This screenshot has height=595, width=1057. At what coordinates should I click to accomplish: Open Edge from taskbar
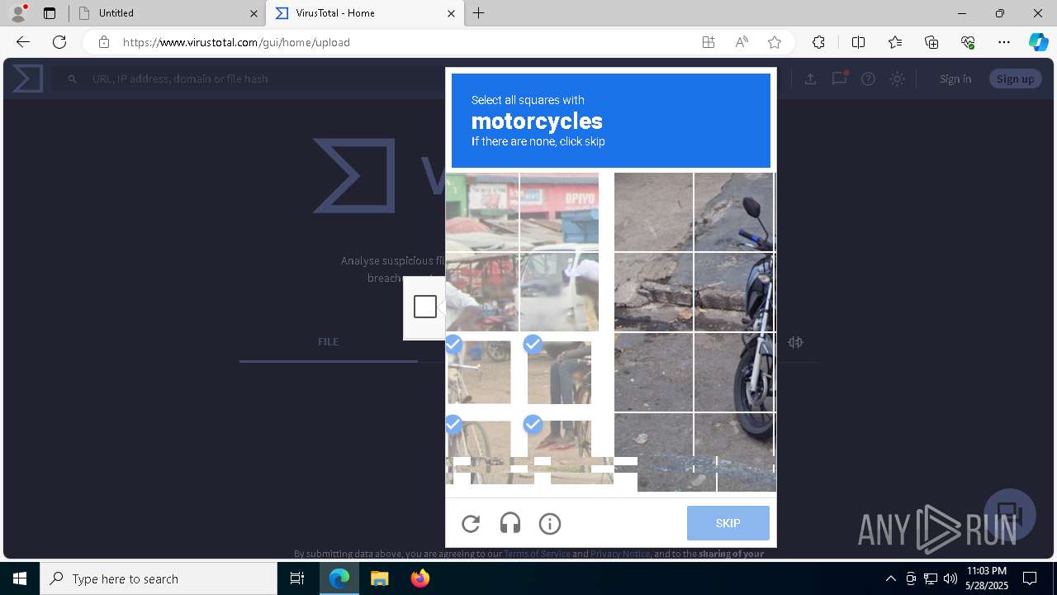coord(339,578)
